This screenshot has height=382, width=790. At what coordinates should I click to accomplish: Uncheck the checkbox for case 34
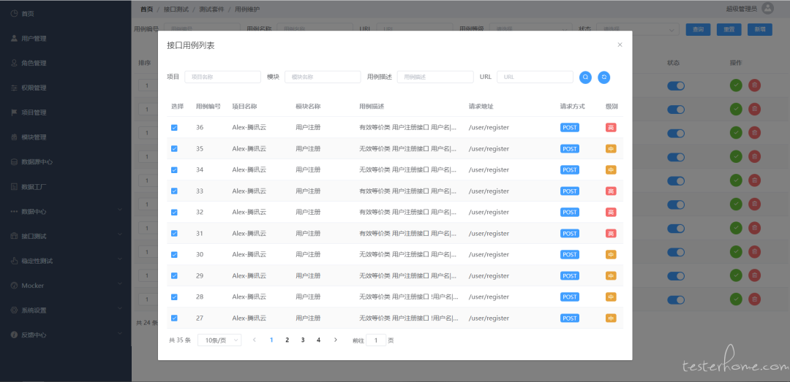(x=174, y=170)
